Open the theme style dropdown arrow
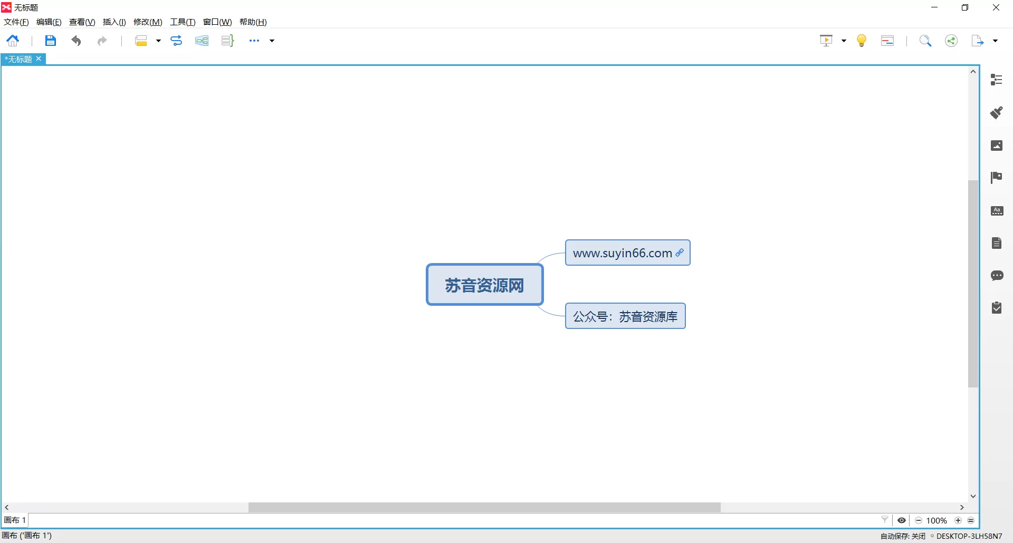1013x543 pixels. [158, 40]
